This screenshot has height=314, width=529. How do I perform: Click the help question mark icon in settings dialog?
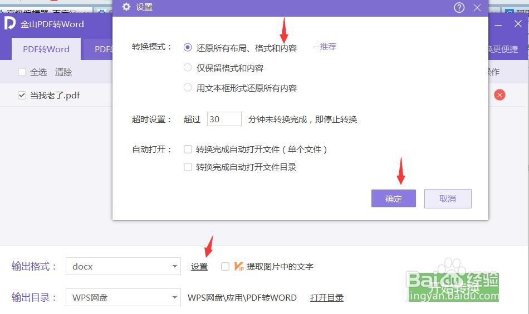tap(459, 7)
